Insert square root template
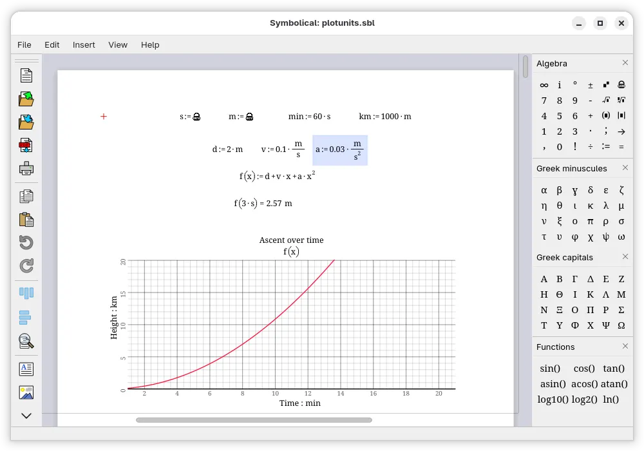This screenshot has height=451, width=644. click(606, 100)
